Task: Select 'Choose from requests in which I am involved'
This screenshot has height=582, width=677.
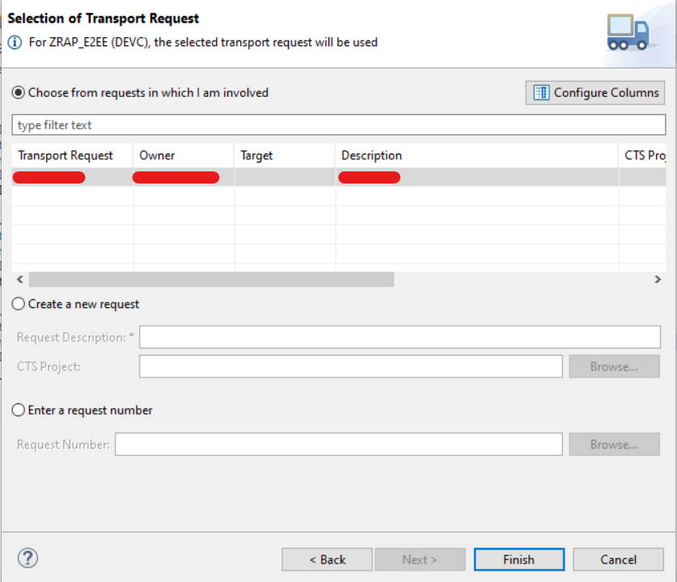Action: (19, 93)
